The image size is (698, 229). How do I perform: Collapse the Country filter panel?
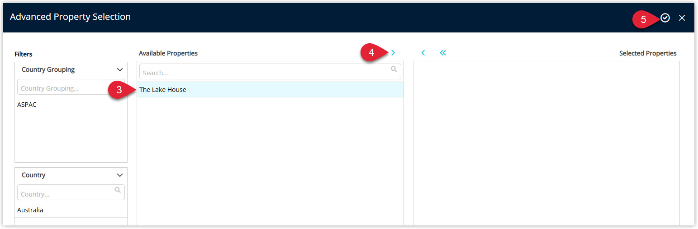120,175
